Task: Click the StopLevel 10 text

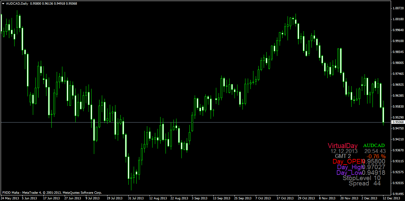Action: (x=362, y=178)
